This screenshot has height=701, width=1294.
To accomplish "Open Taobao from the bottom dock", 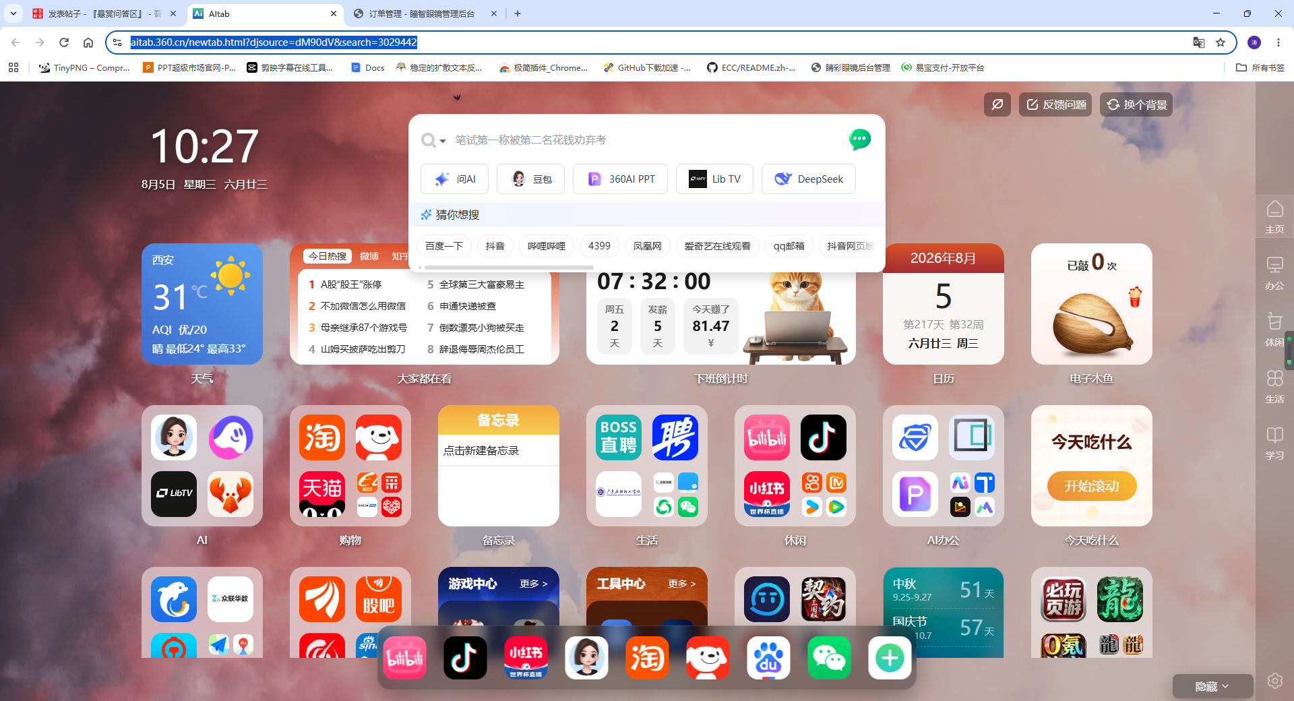I will [x=647, y=658].
